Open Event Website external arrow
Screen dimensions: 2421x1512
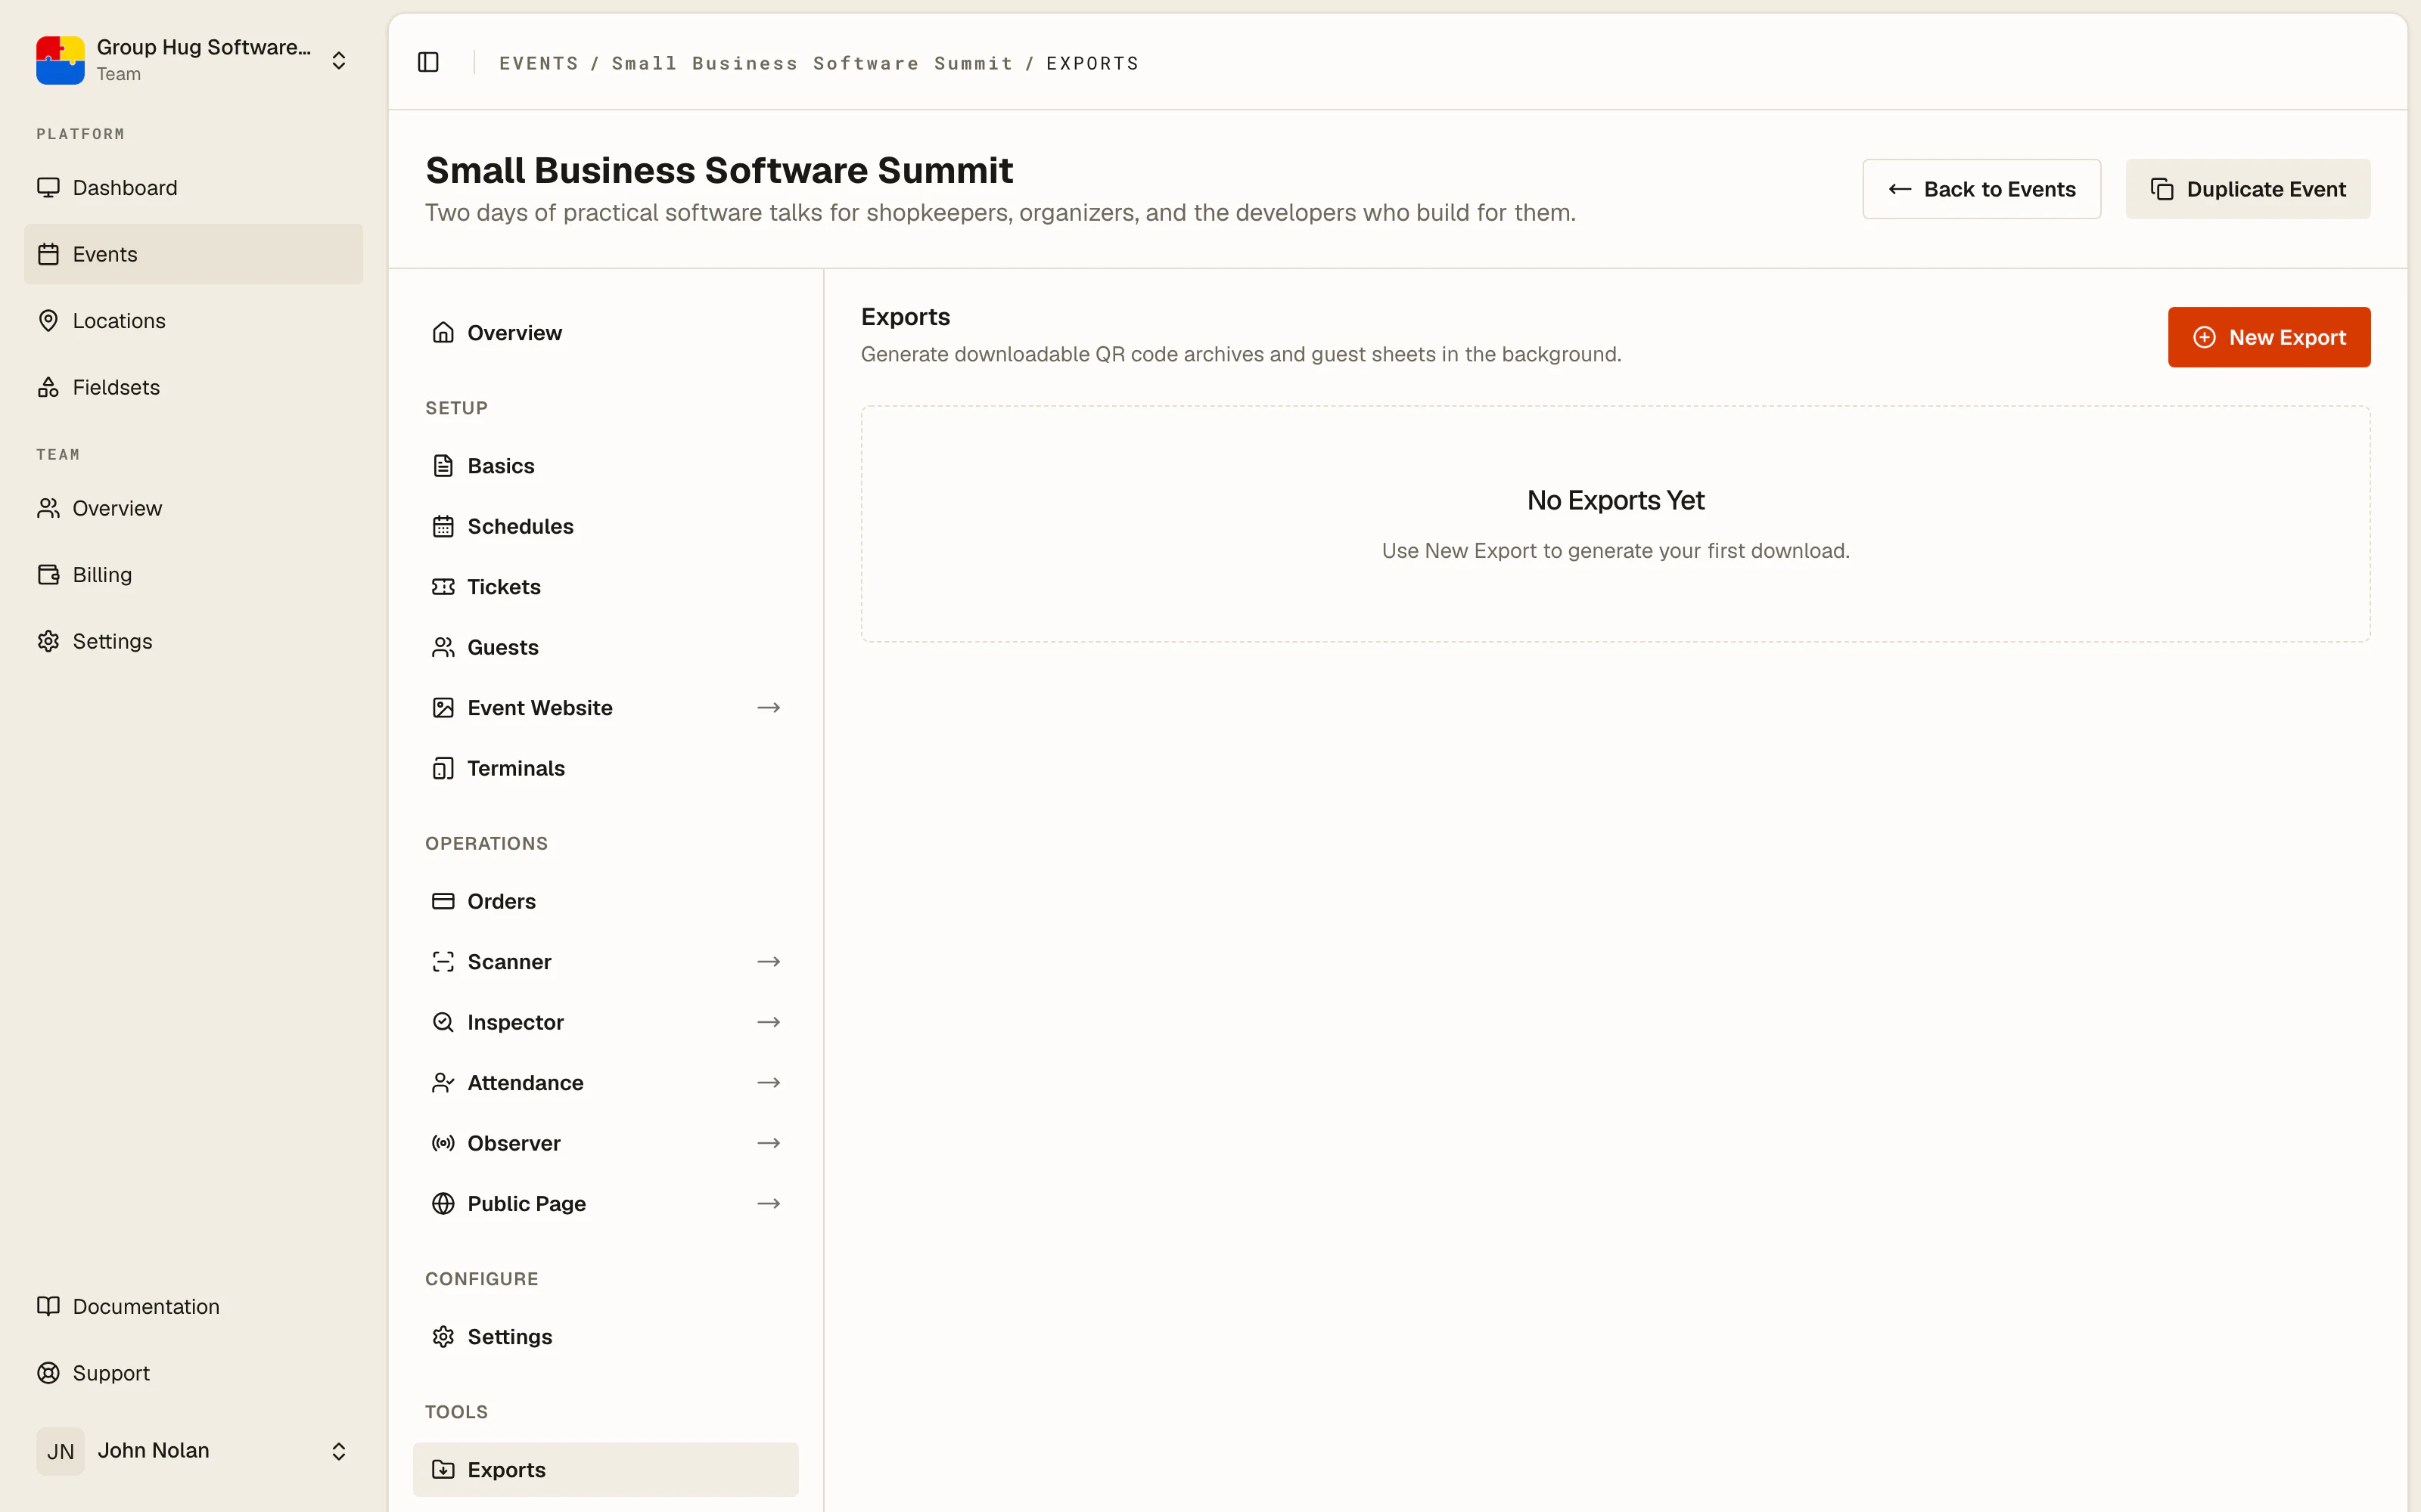[769, 708]
